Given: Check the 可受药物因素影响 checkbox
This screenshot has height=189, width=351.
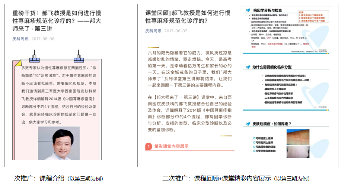Looking at the screenshot, I should click(254, 152).
